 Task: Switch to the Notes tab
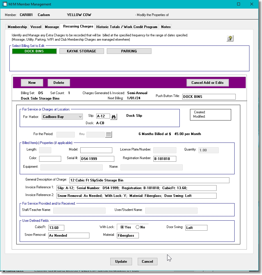(x=165, y=27)
